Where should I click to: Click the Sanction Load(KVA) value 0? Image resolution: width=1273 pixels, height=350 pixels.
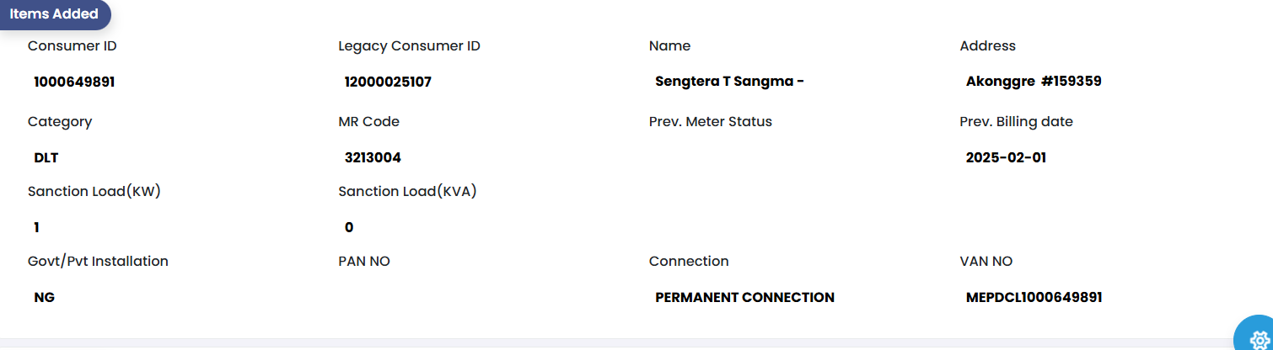(x=349, y=227)
